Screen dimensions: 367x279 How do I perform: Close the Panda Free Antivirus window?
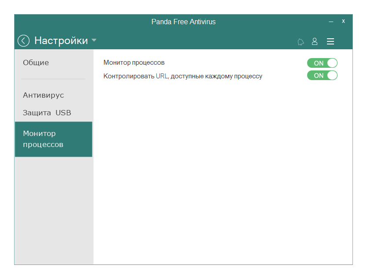pos(343,21)
